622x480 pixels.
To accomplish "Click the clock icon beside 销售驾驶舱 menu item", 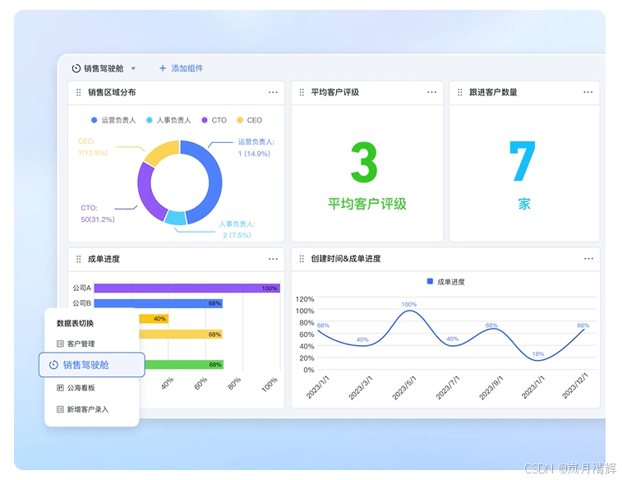I will coord(53,365).
